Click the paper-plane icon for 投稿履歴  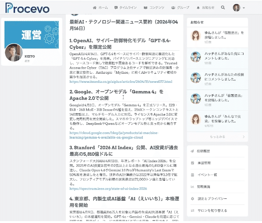tap(192, 151)
